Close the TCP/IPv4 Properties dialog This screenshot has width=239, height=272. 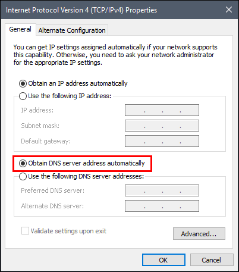229,10
